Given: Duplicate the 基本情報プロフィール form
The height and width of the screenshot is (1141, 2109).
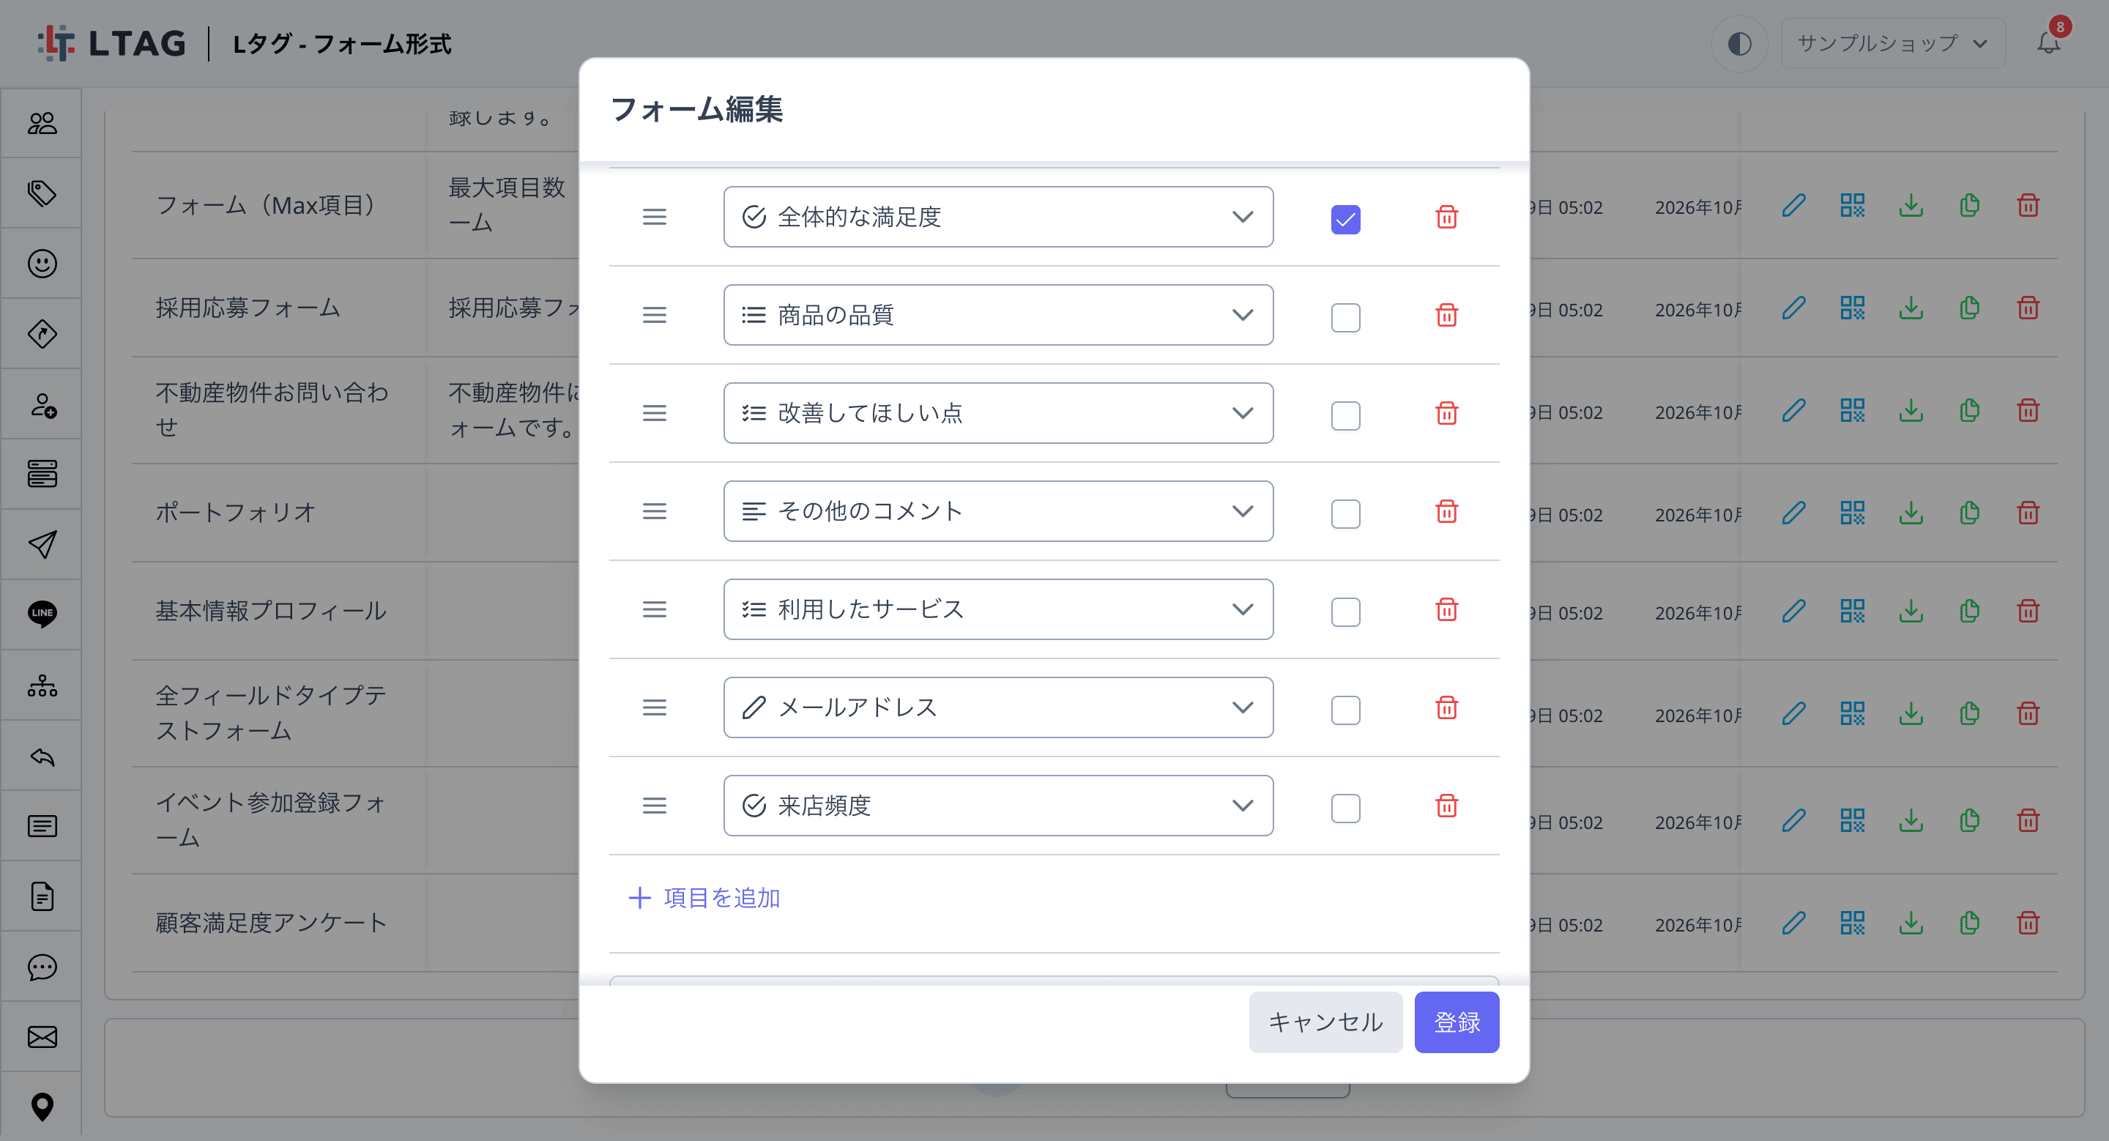Looking at the screenshot, I should pyautogui.click(x=1970, y=612).
